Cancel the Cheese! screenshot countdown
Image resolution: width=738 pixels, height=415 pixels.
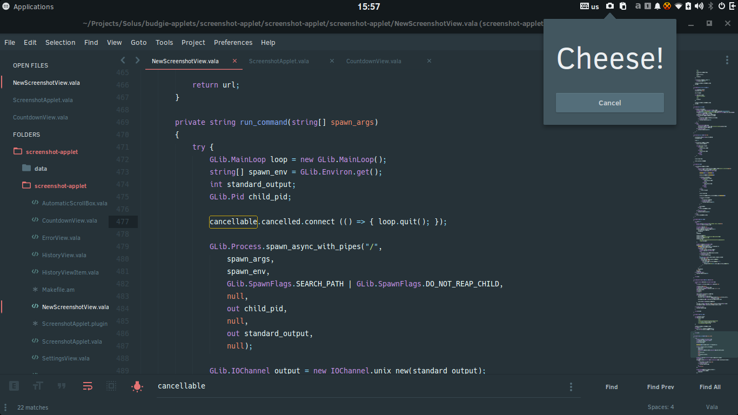point(610,103)
